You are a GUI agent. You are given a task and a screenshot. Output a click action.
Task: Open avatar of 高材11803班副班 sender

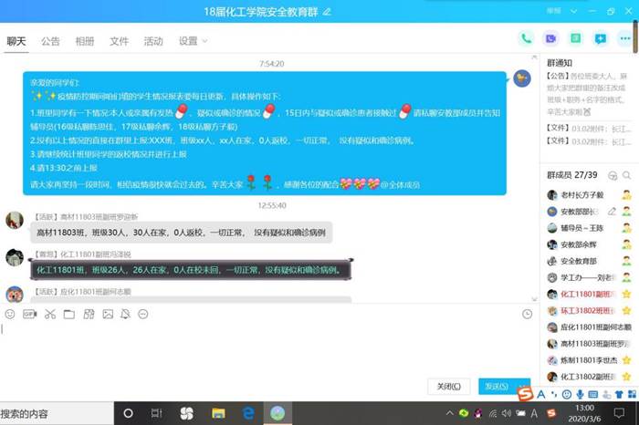pos(15,220)
